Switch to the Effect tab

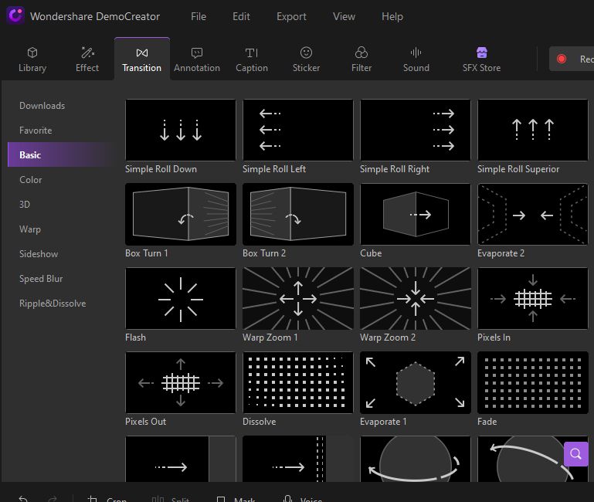[x=87, y=59]
